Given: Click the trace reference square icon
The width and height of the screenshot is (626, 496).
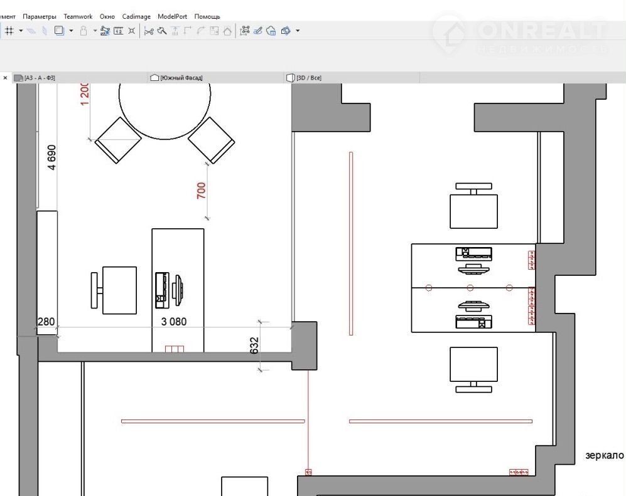Looking at the screenshot, I should point(59,30).
